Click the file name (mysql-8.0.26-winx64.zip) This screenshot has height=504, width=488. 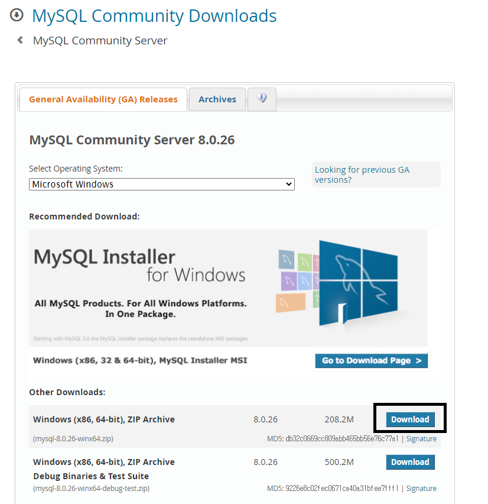[x=73, y=439]
